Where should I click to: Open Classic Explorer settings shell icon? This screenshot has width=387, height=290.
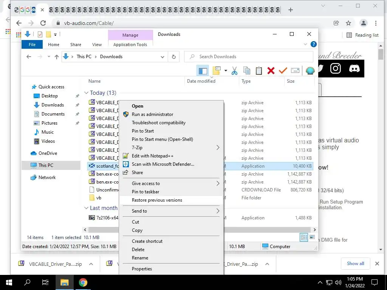[x=310, y=71]
